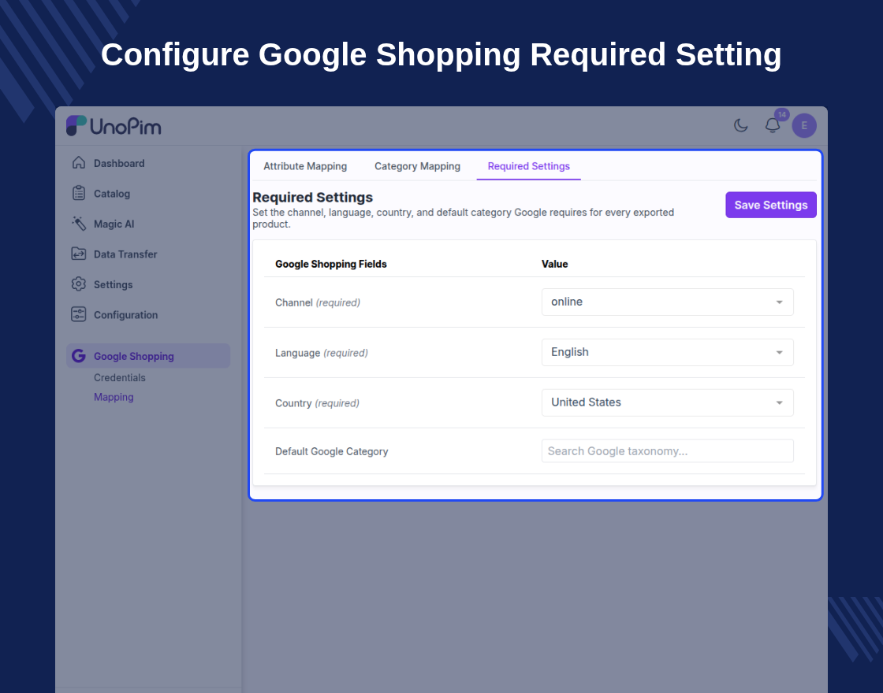Open the Language dropdown showing English
This screenshot has width=883, height=693.
click(667, 352)
